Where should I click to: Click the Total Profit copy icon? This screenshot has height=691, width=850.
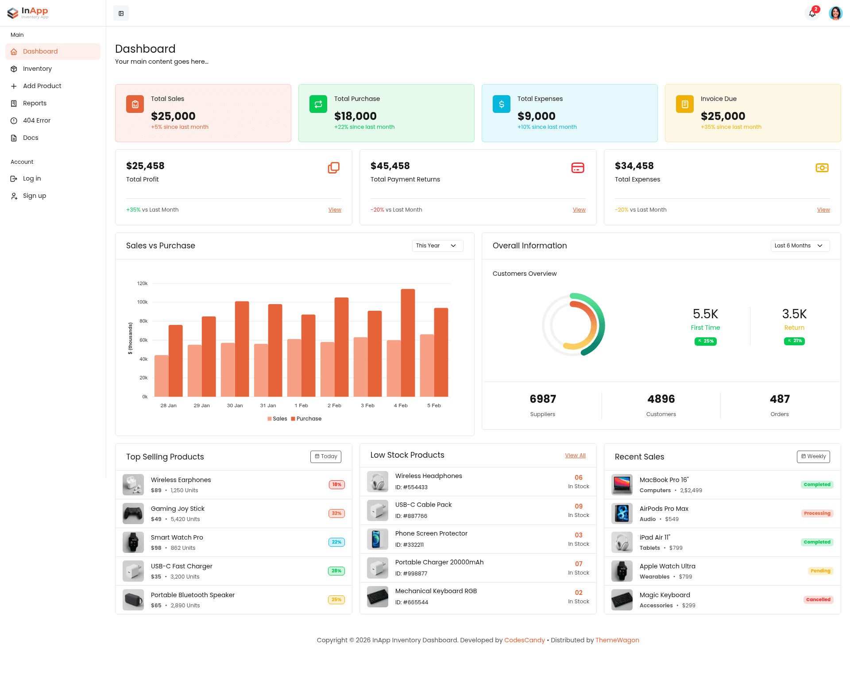[334, 168]
